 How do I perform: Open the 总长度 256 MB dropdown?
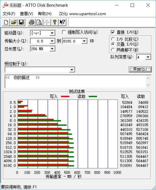click(x=52, y=49)
